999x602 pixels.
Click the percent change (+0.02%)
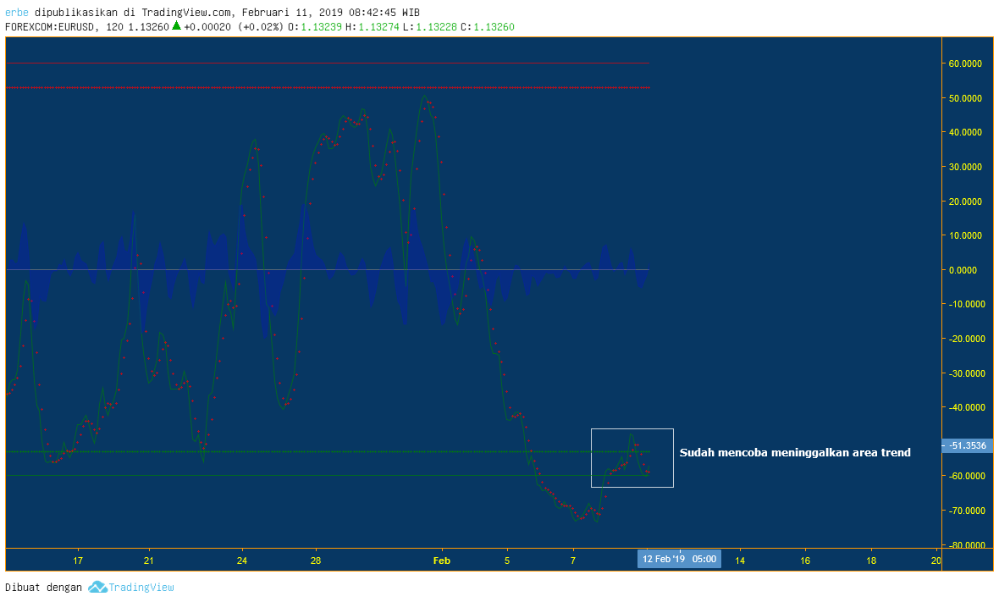click(x=260, y=27)
